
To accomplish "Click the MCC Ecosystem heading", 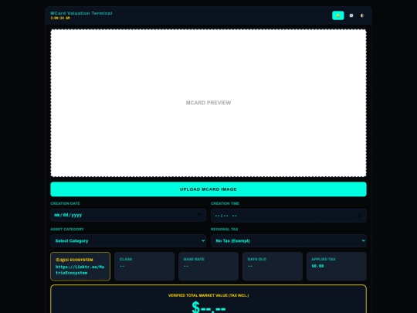I will tap(74, 260).
